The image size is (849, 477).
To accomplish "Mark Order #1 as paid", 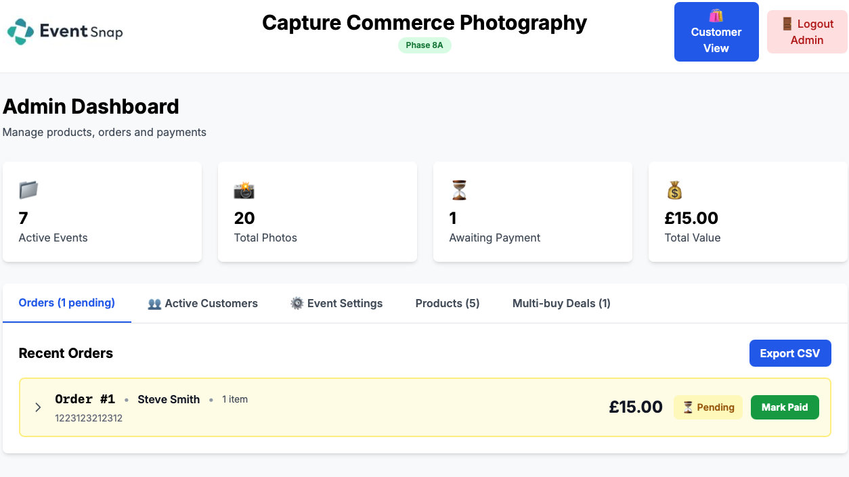I will tap(785, 407).
